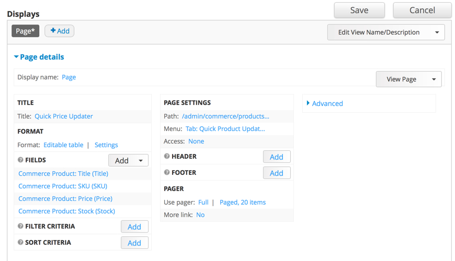Open the View Page dropdown arrow
Screen dimensions: 455x261
(434, 79)
